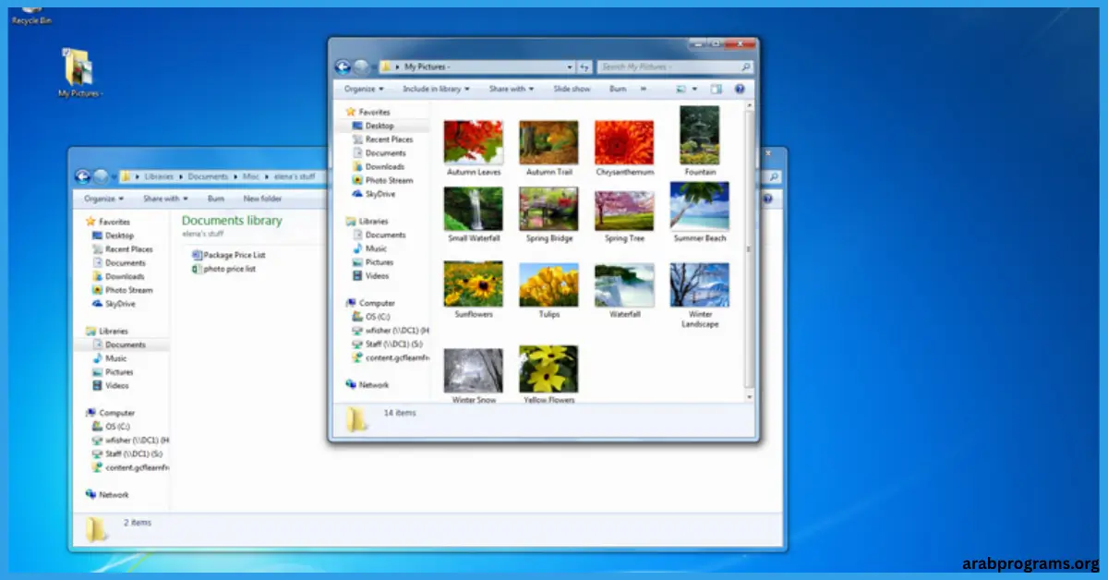Open Network in Documents window sidebar
The width and height of the screenshot is (1108, 580).
(x=107, y=494)
